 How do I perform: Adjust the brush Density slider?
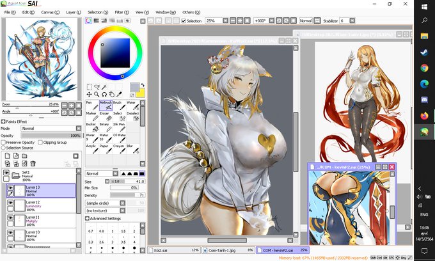127,195
